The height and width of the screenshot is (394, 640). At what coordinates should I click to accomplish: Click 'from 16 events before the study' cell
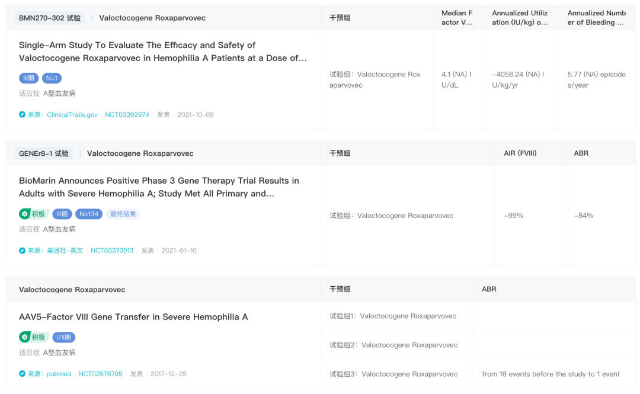551,374
